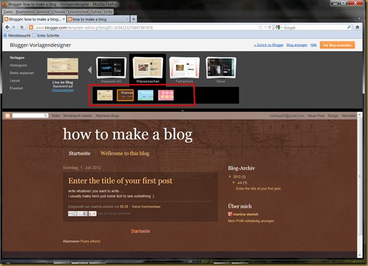Open the Lesezeichen menu
This screenshot has width=368, height=266.
coord(78,12)
